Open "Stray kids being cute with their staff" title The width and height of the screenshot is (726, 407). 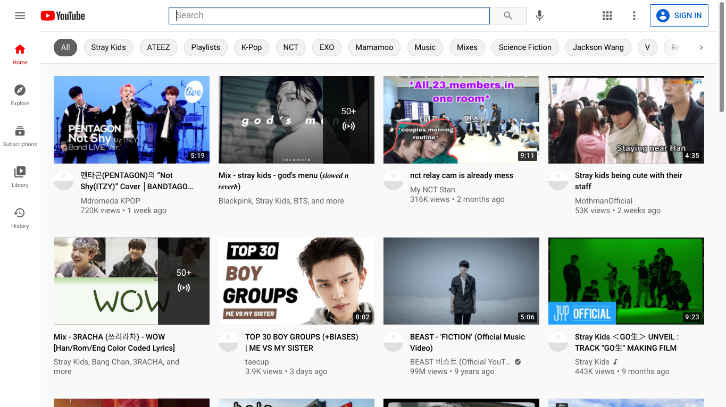click(629, 181)
